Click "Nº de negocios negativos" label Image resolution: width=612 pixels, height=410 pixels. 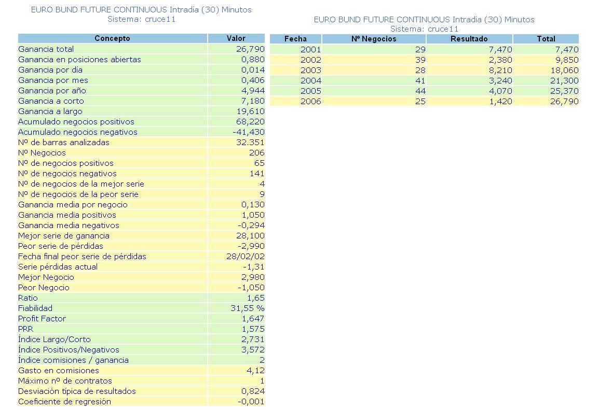[67, 174]
